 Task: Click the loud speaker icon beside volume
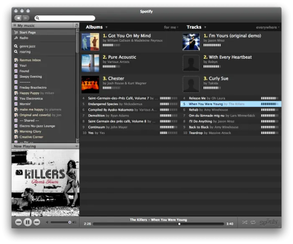pyautogui.click(x=75, y=222)
